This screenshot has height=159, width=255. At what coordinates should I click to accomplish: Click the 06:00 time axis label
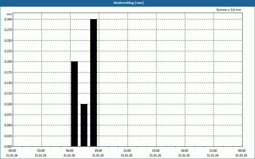(x=69, y=151)
